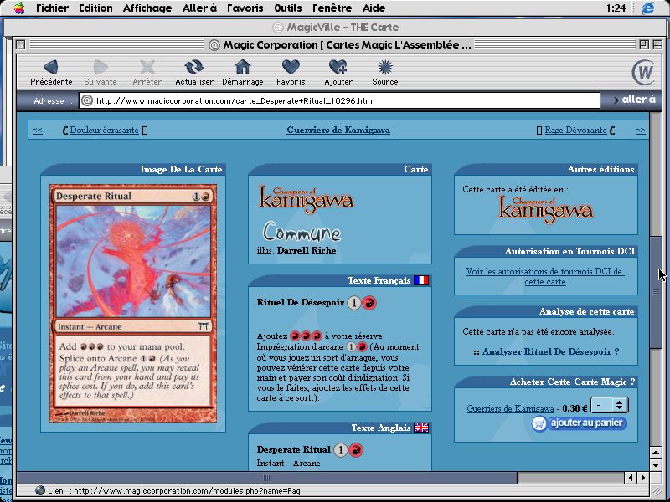
Task: Click the vertical scrollbar thumb
Action: pos(656,292)
